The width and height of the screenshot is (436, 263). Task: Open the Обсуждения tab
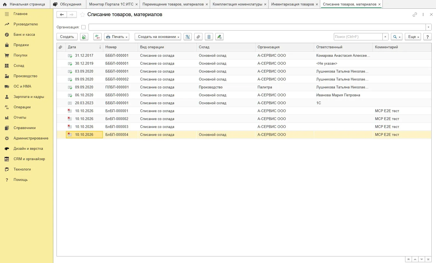[x=68, y=4]
